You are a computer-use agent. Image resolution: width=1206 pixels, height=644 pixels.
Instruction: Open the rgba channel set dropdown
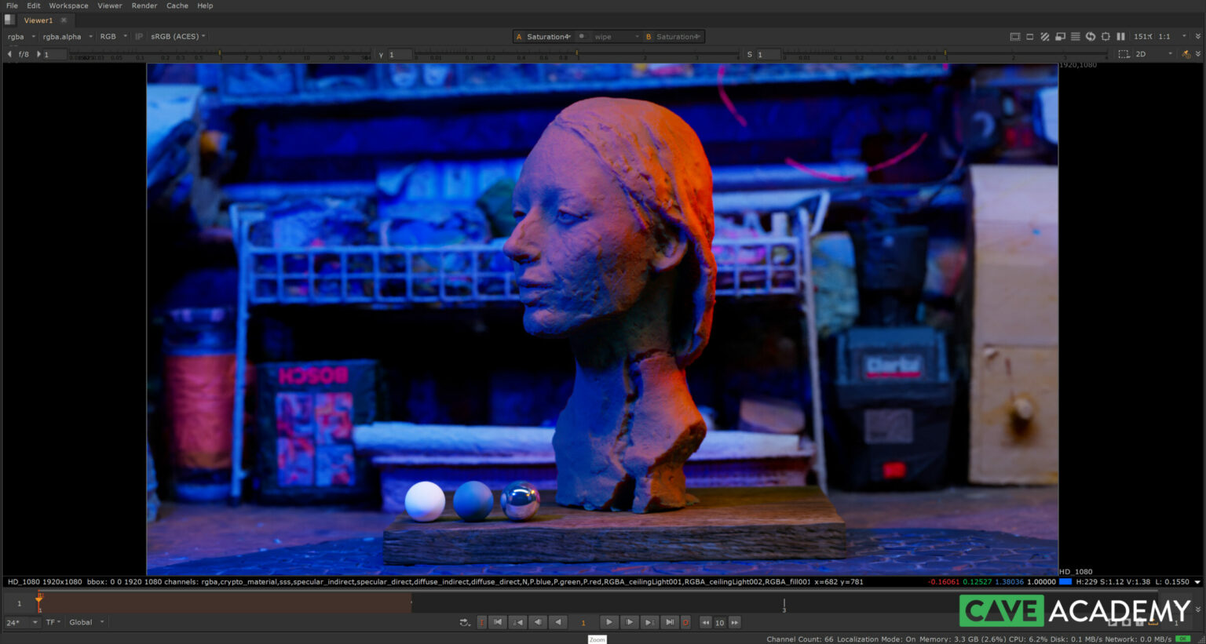21,37
